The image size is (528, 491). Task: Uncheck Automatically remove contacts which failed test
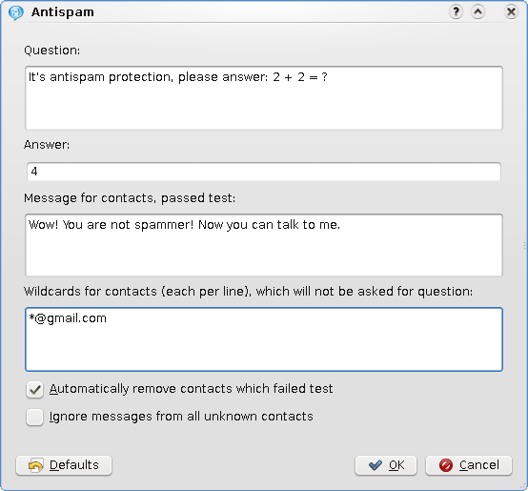pos(34,390)
